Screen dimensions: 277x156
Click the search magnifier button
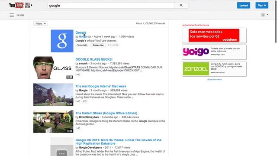(181, 6)
